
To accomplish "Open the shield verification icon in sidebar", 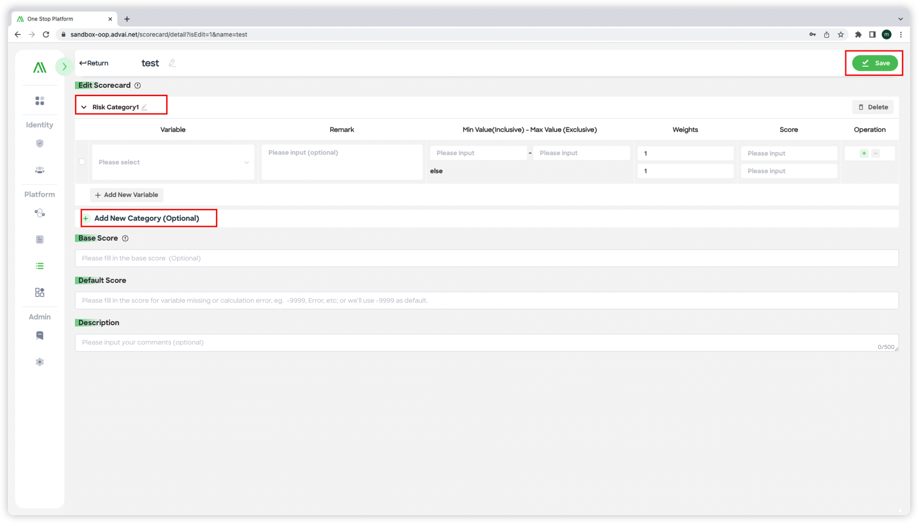I will (40, 143).
